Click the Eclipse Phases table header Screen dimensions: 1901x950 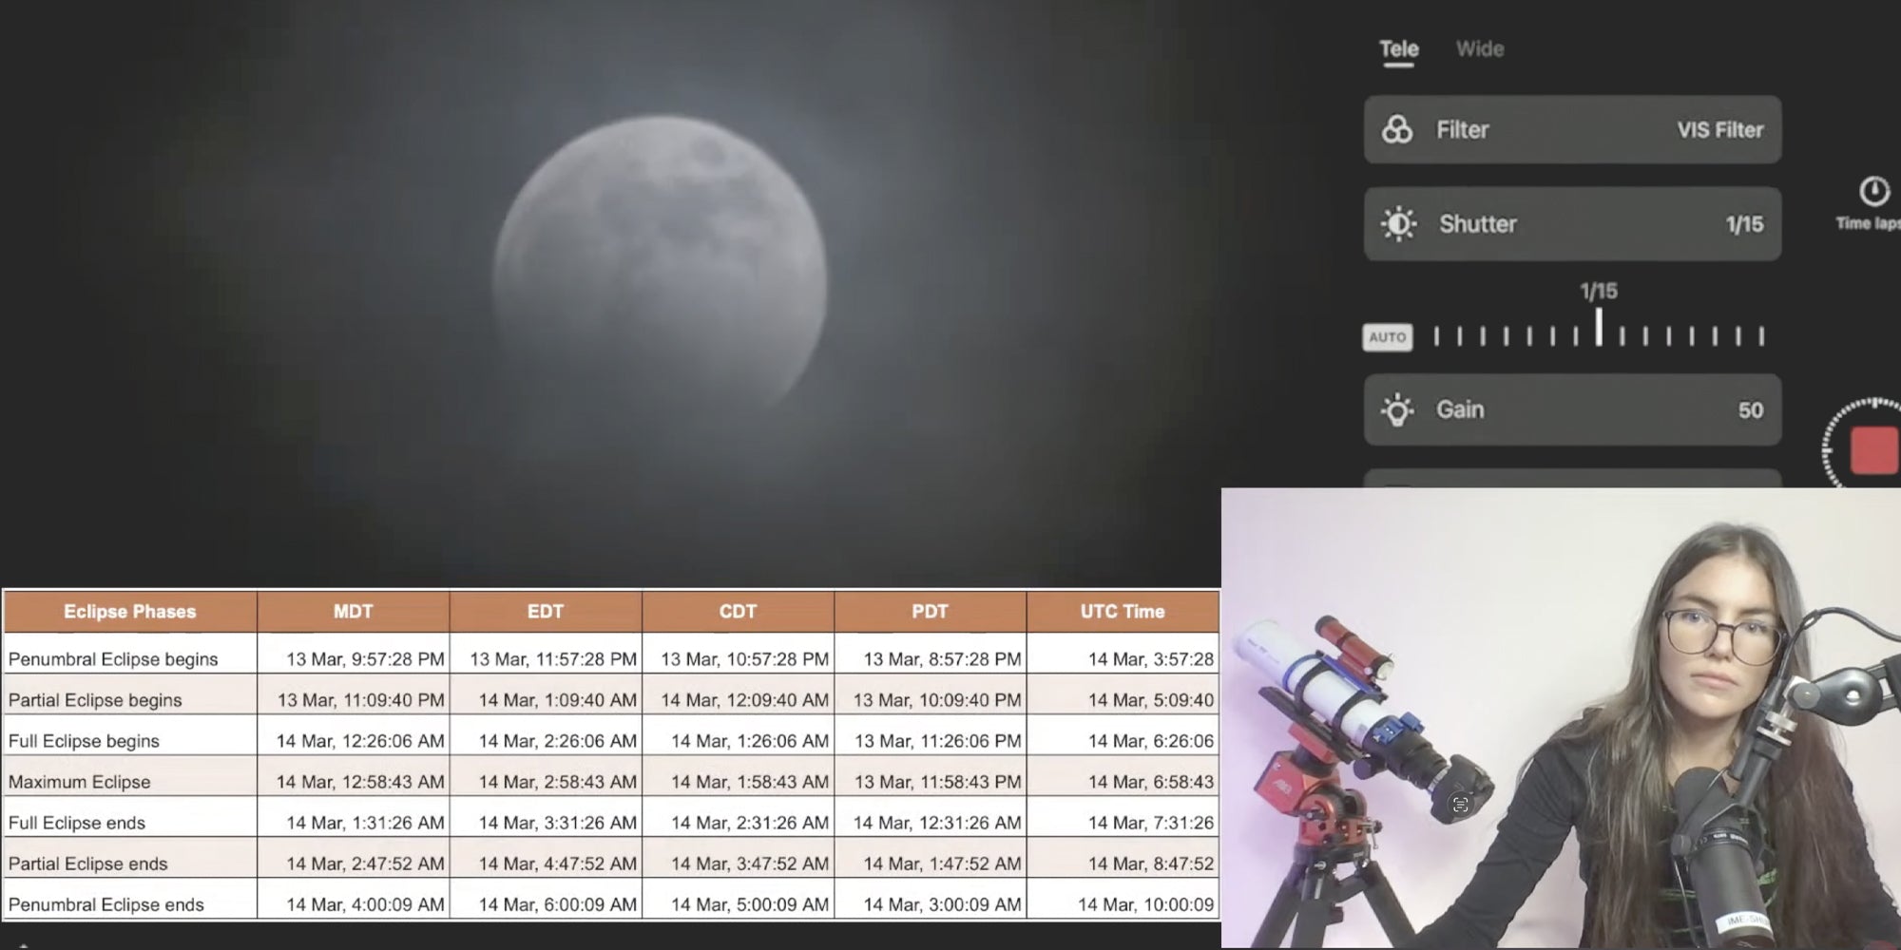(130, 611)
